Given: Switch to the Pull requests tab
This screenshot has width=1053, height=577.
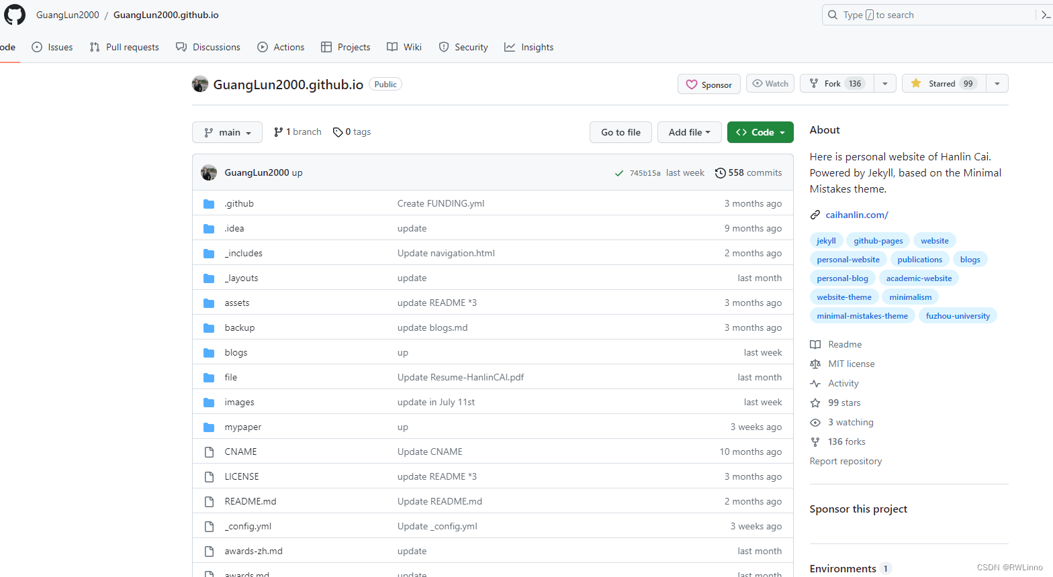Looking at the screenshot, I should (x=124, y=47).
